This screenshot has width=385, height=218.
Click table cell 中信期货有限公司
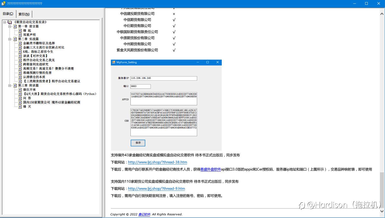(137, 20)
